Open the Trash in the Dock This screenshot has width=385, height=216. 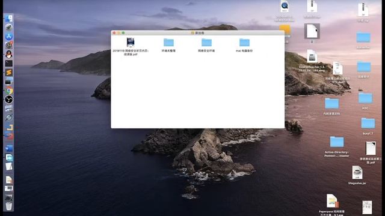[9, 206]
